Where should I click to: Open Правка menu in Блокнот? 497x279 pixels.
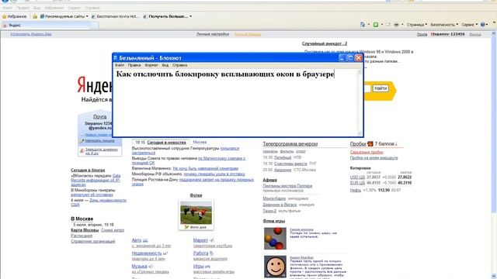click(x=134, y=65)
